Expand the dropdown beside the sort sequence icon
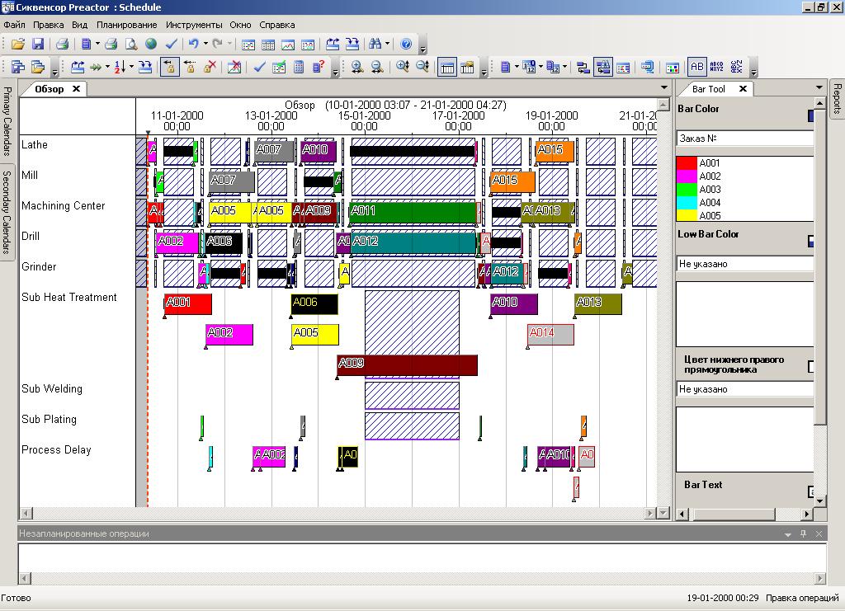Screen dimensions: 845x611 click(x=131, y=68)
